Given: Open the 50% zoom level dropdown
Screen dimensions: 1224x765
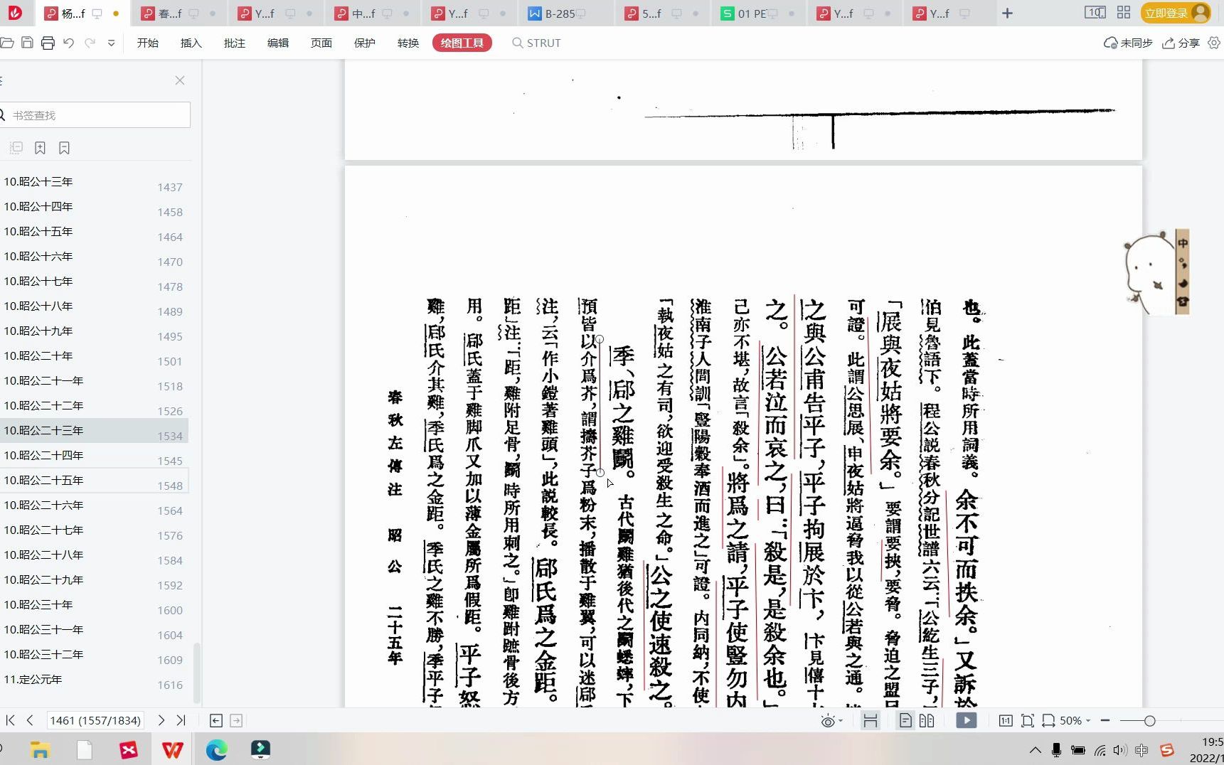Looking at the screenshot, I should coord(1075,720).
